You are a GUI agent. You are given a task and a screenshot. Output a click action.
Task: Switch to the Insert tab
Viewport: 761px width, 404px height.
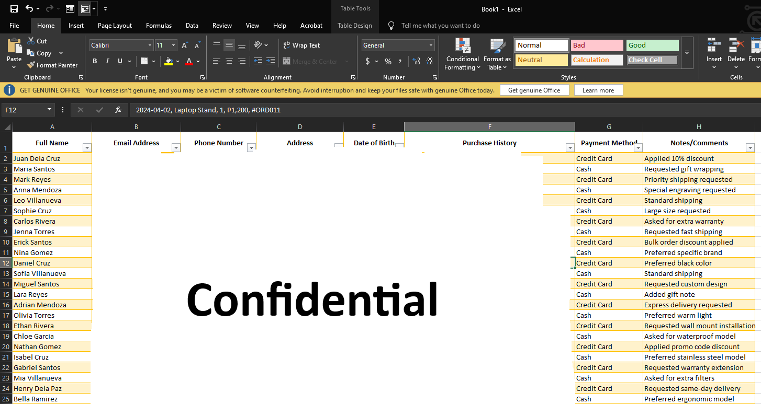(76, 26)
